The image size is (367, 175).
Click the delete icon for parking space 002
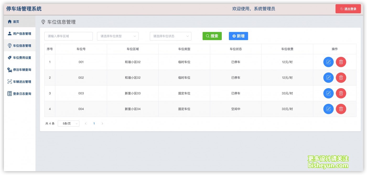(341, 78)
